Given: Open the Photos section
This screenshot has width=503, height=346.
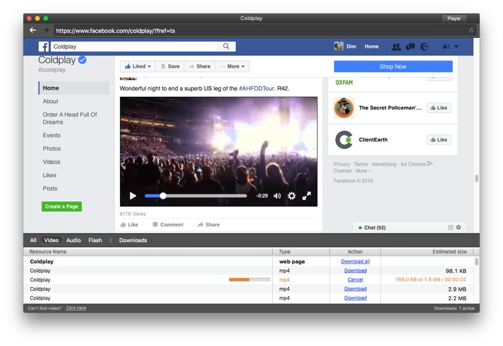Looking at the screenshot, I should (x=52, y=148).
